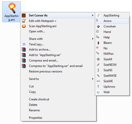
Task: Pick the red No cursor icon
Action: (x=97, y=47)
